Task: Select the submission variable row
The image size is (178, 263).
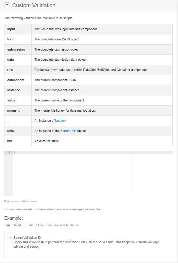Action: tap(60, 49)
